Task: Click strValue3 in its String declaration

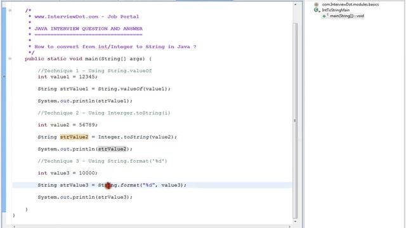Action: pyautogui.click(x=74, y=185)
